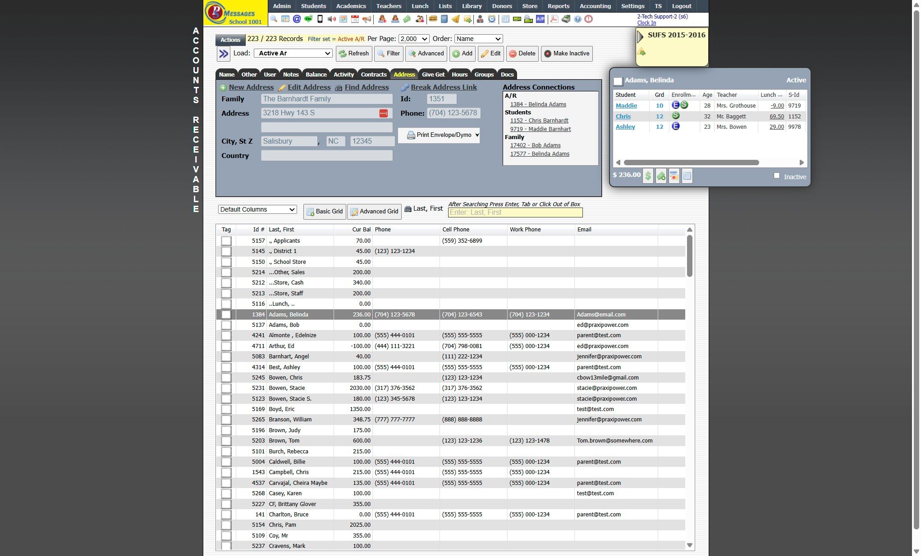921x556 pixels.
Task: Click the student panel horizontal scrollbar
Action: (692, 163)
